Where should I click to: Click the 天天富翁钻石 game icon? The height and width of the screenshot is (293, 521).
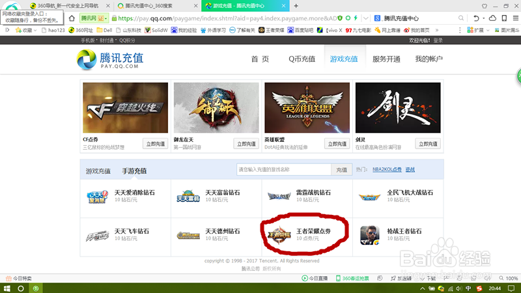(x=188, y=197)
